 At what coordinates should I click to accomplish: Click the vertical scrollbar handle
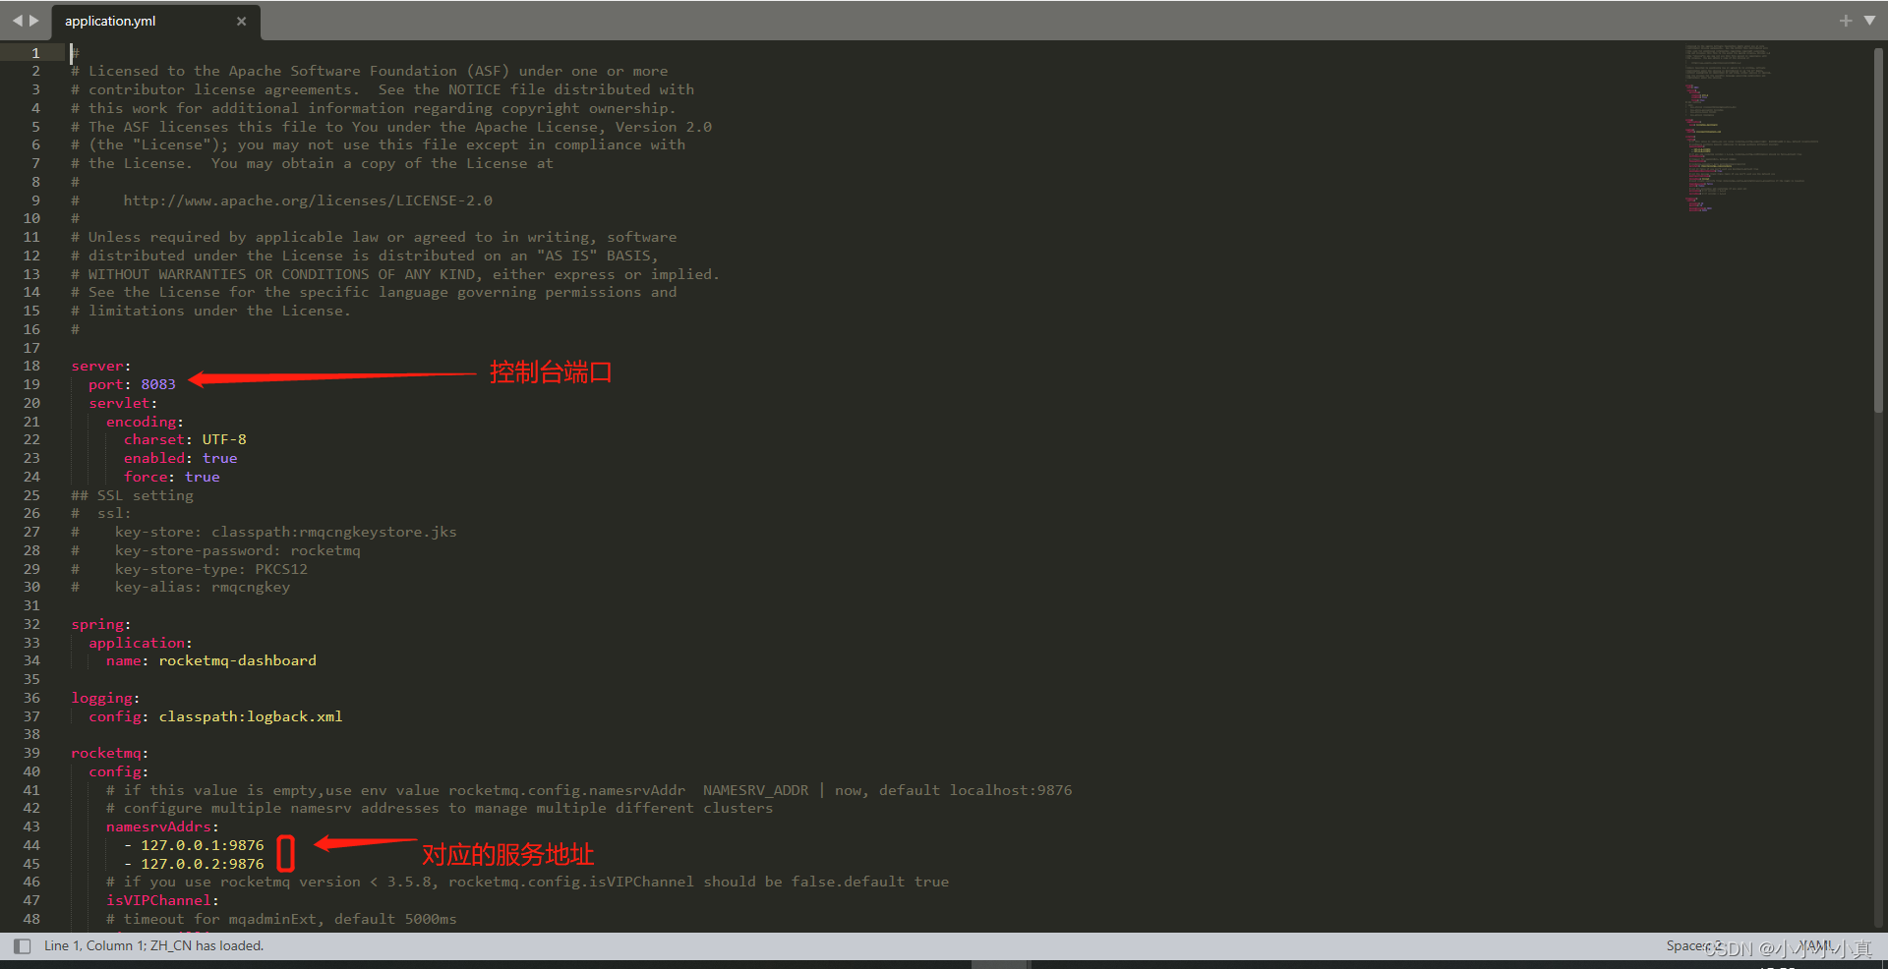click(x=1878, y=228)
